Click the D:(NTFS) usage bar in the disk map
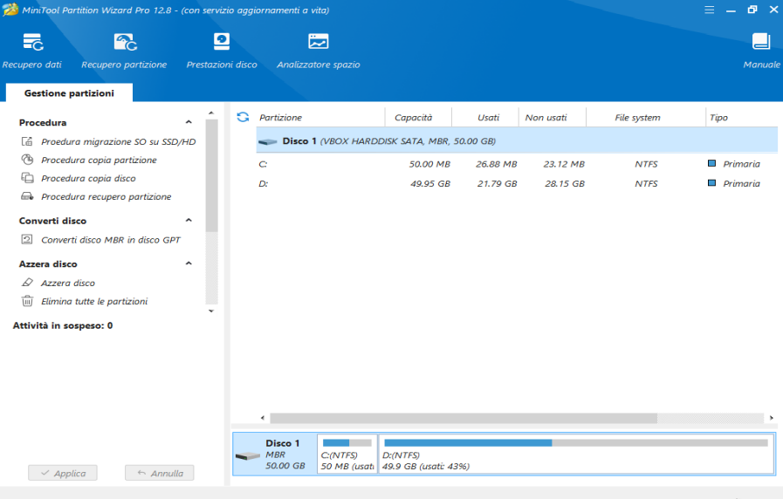The height and width of the screenshot is (499, 783). [x=576, y=442]
